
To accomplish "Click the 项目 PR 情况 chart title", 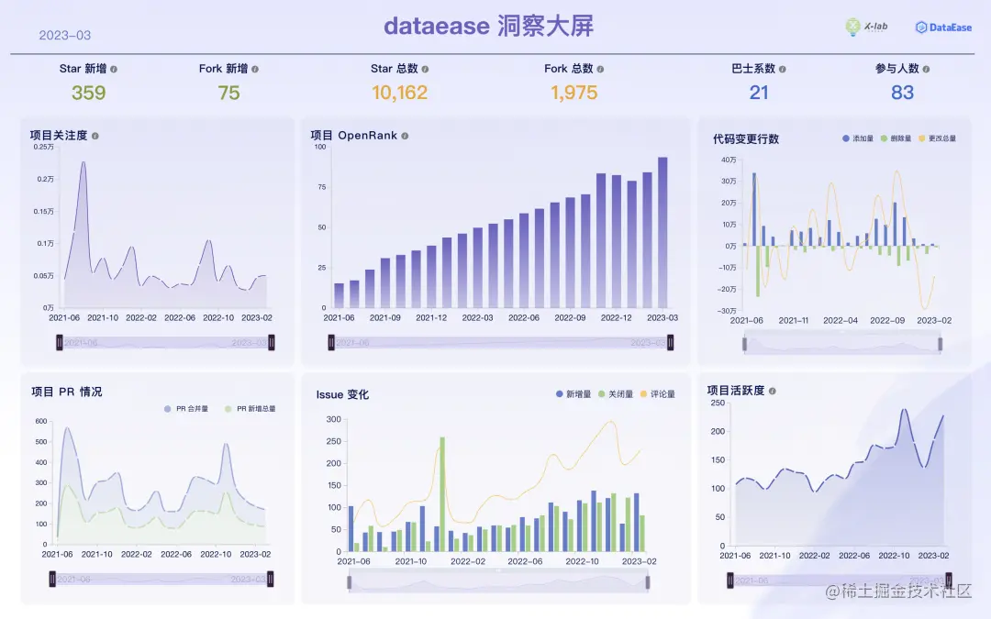I will pyautogui.click(x=67, y=392).
